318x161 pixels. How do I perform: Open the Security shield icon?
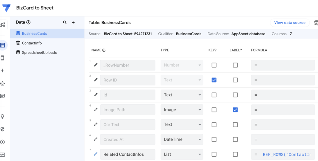pyautogui.click(x=3, y=129)
